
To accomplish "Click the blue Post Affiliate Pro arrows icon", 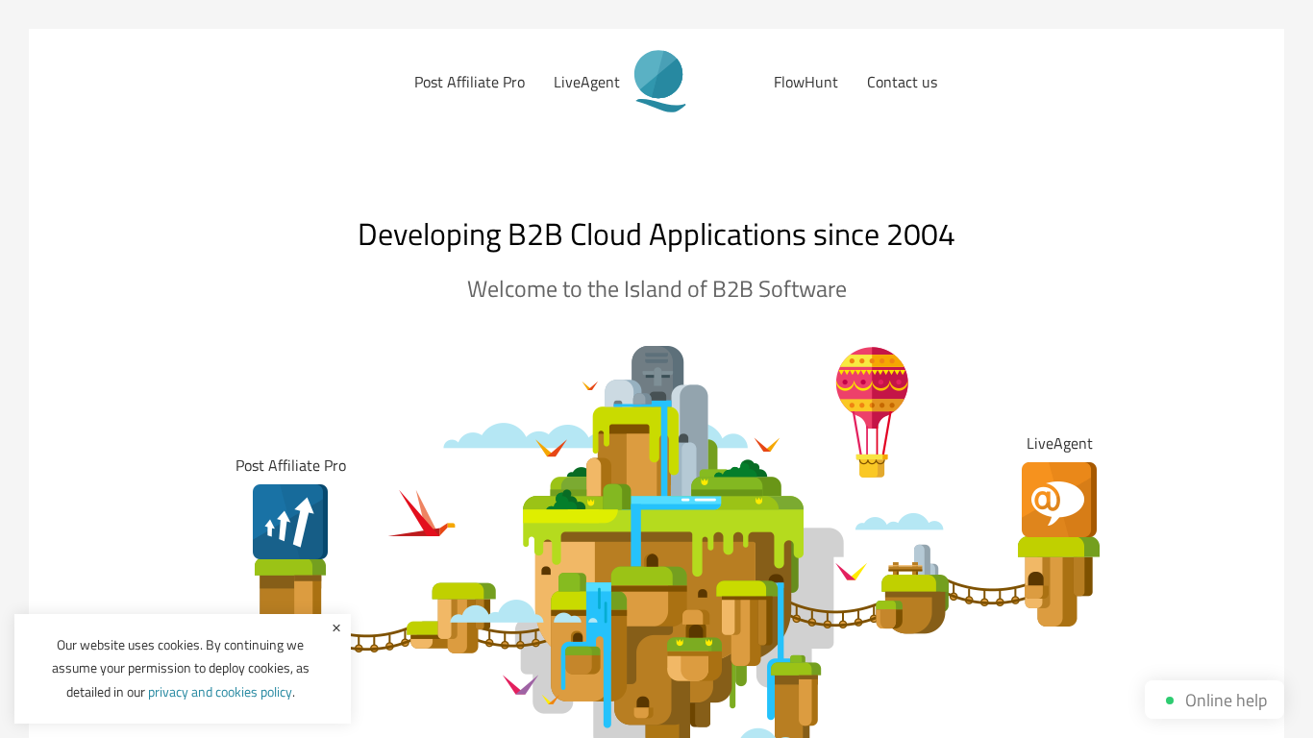I will [290, 522].
